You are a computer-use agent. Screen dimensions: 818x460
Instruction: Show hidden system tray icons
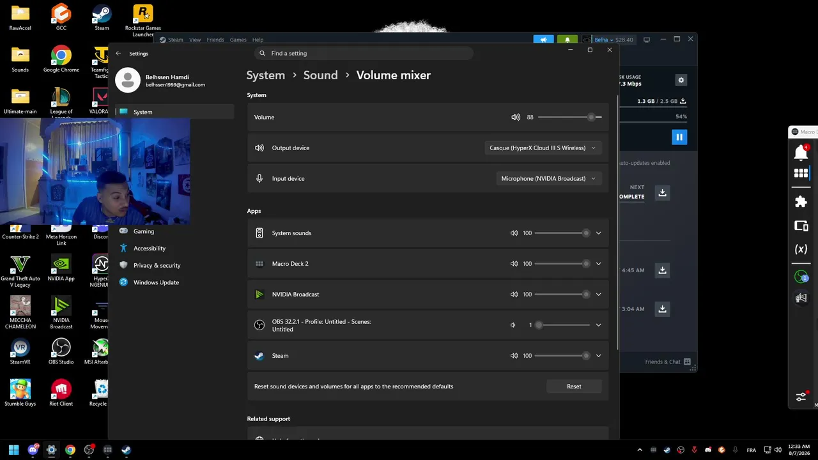click(640, 450)
